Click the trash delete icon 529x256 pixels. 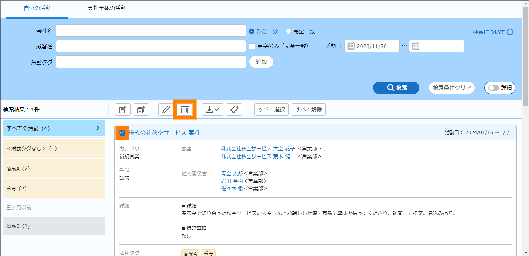185,109
